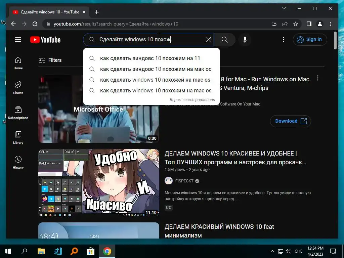
Task: Open the Filters options
Action: click(x=50, y=60)
